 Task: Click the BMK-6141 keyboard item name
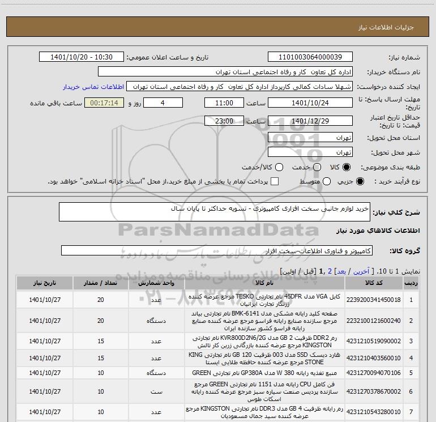coord(264,321)
